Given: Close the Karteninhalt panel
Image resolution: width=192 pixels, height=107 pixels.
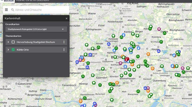Looking at the screenshot, I should coord(66,18).
